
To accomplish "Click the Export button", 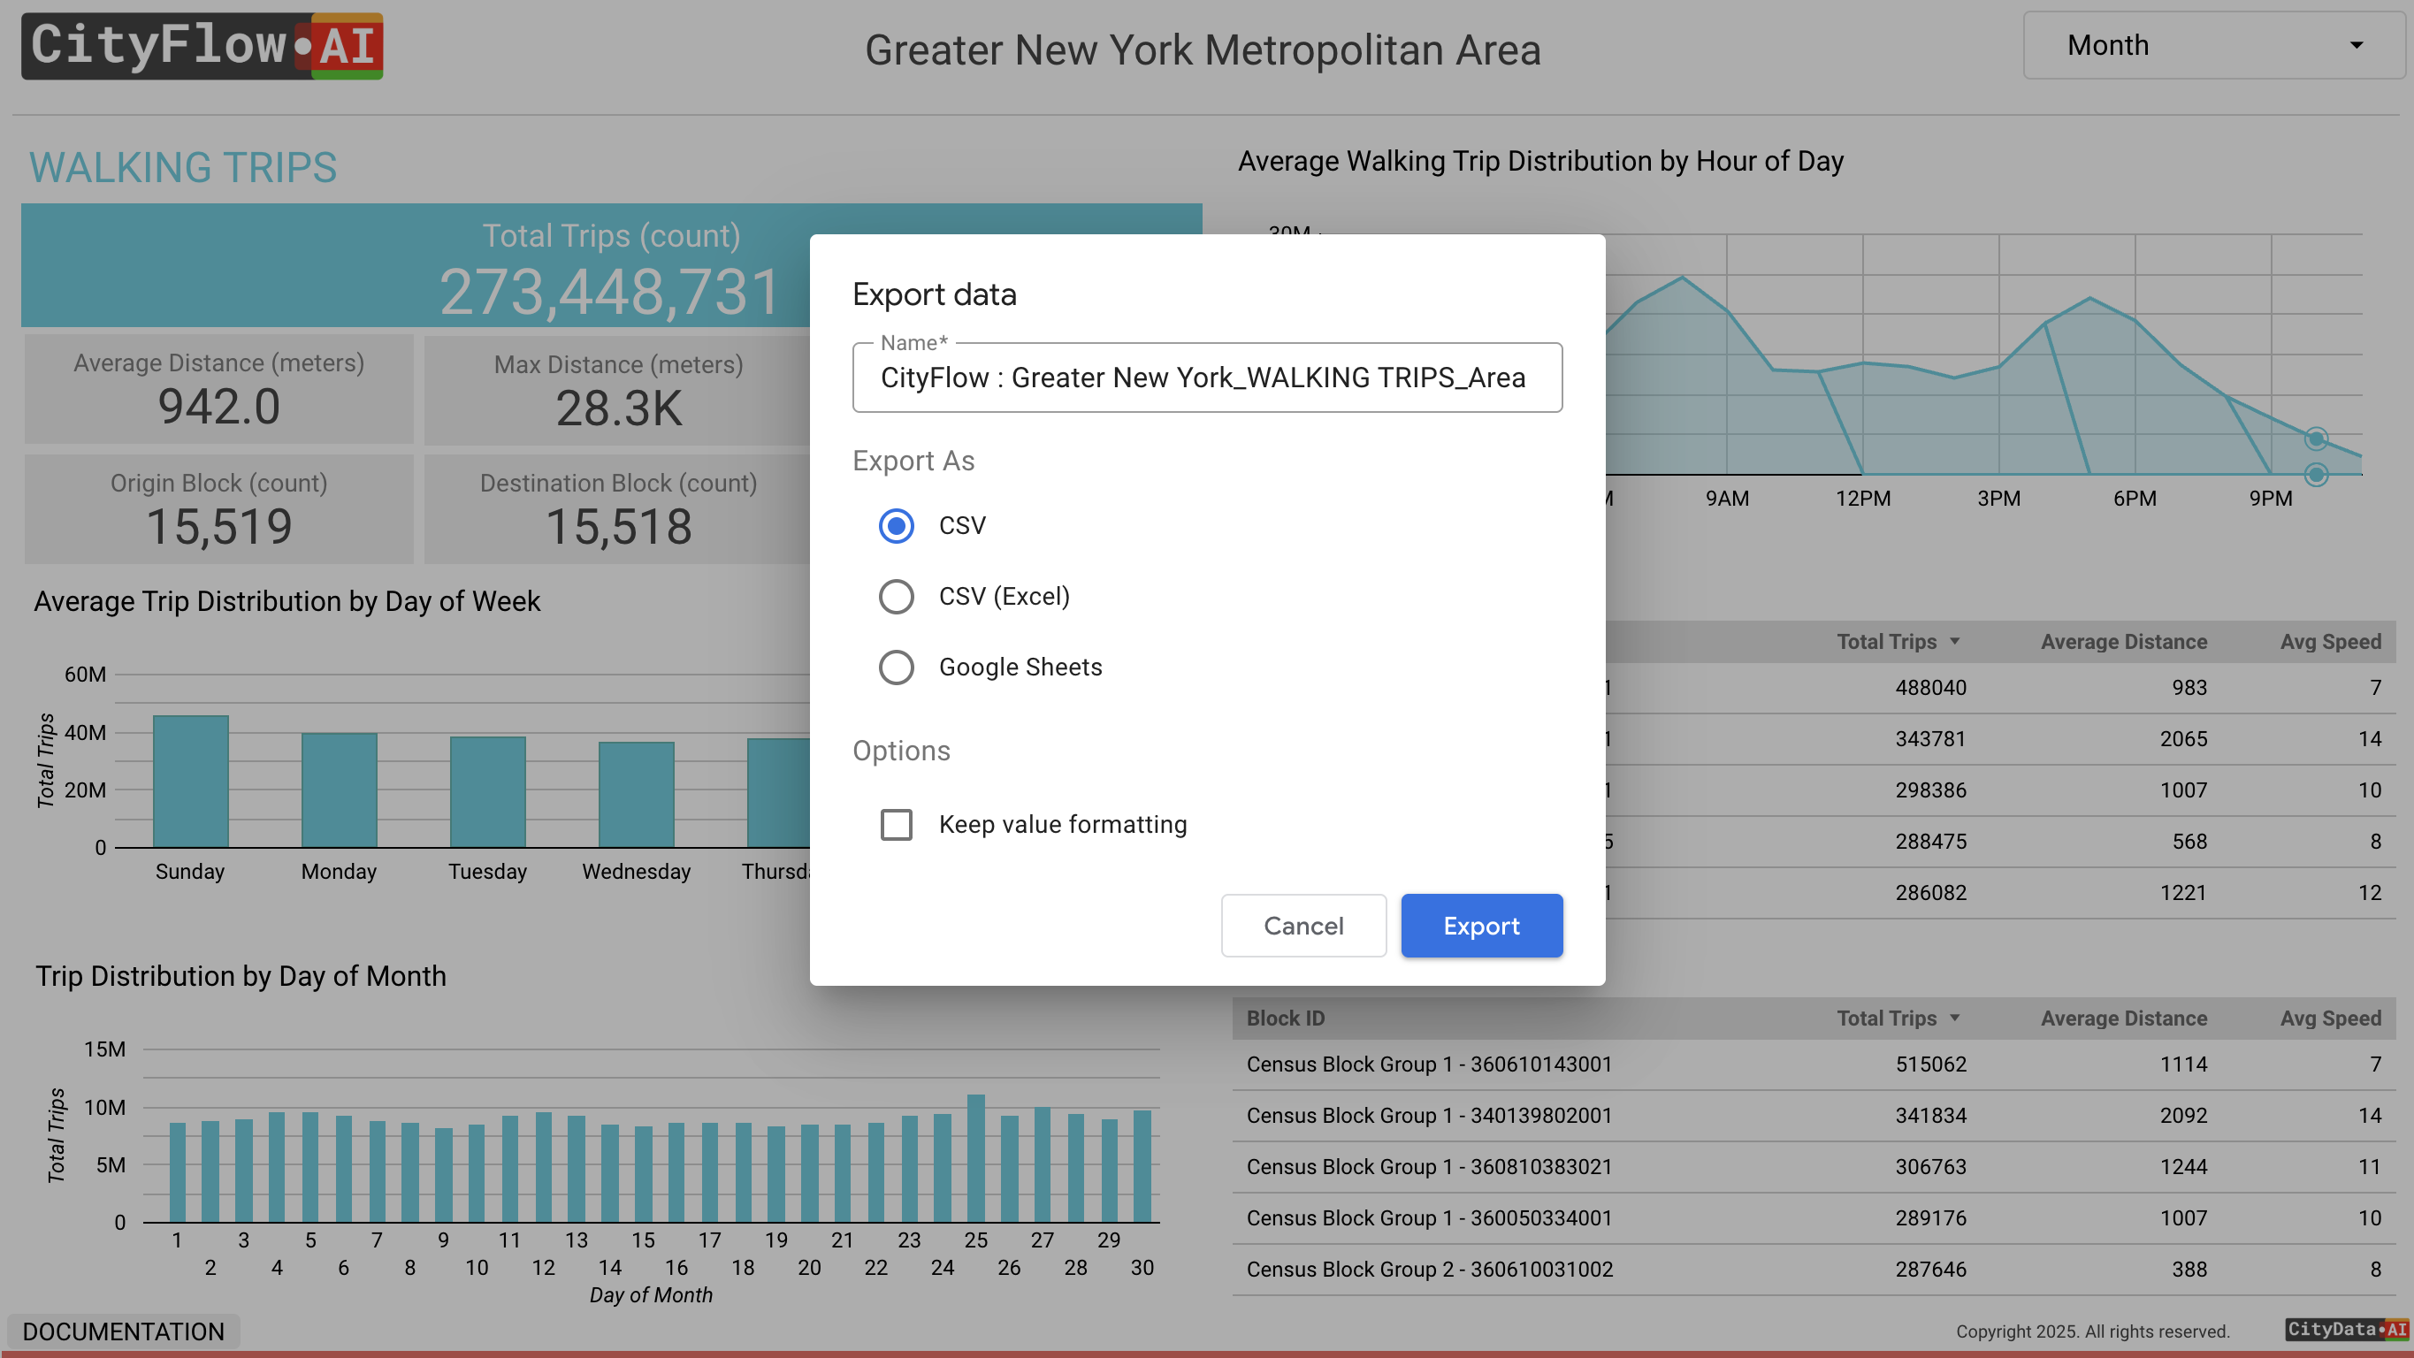I will (x=1480, y=926).
